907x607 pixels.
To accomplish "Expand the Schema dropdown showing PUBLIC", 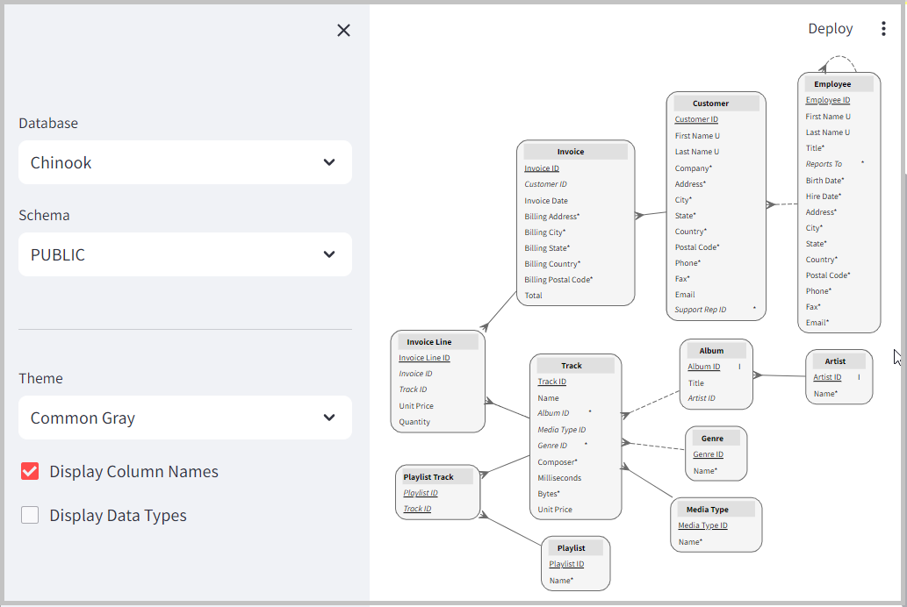I will pos(185,254).
